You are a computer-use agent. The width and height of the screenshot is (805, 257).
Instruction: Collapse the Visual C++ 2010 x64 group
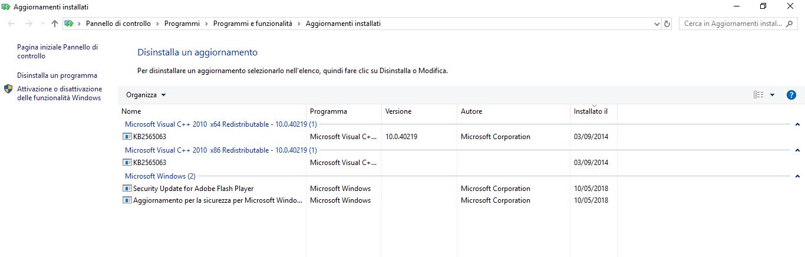797,124
